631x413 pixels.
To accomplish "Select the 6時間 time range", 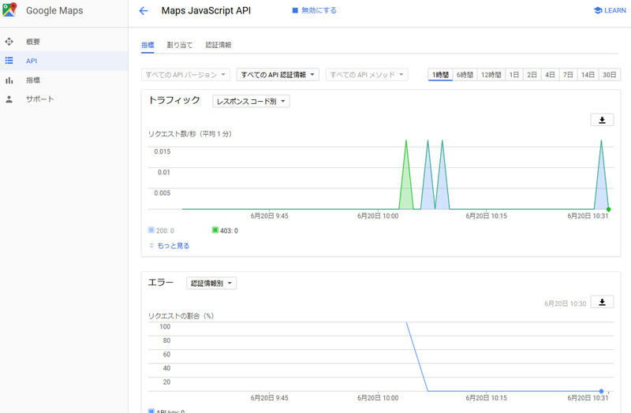I will [465, 75].
